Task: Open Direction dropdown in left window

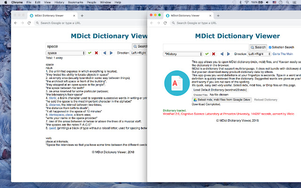Action: [x=138, y=53]
